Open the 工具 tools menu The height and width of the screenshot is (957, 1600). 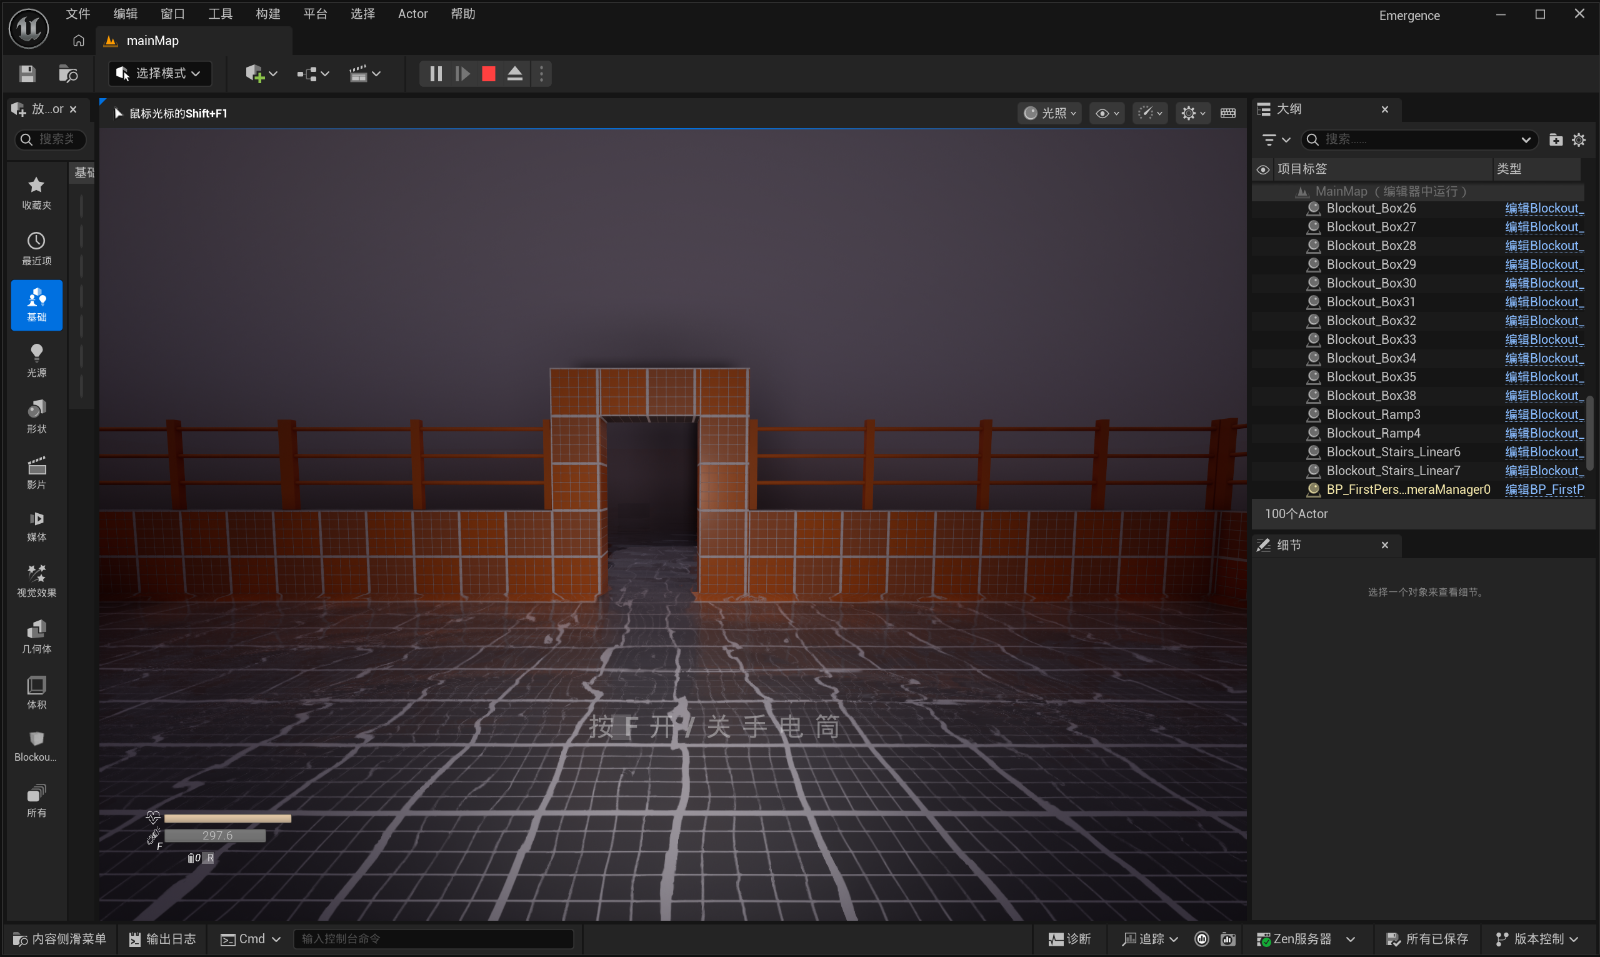coord(221,14)
